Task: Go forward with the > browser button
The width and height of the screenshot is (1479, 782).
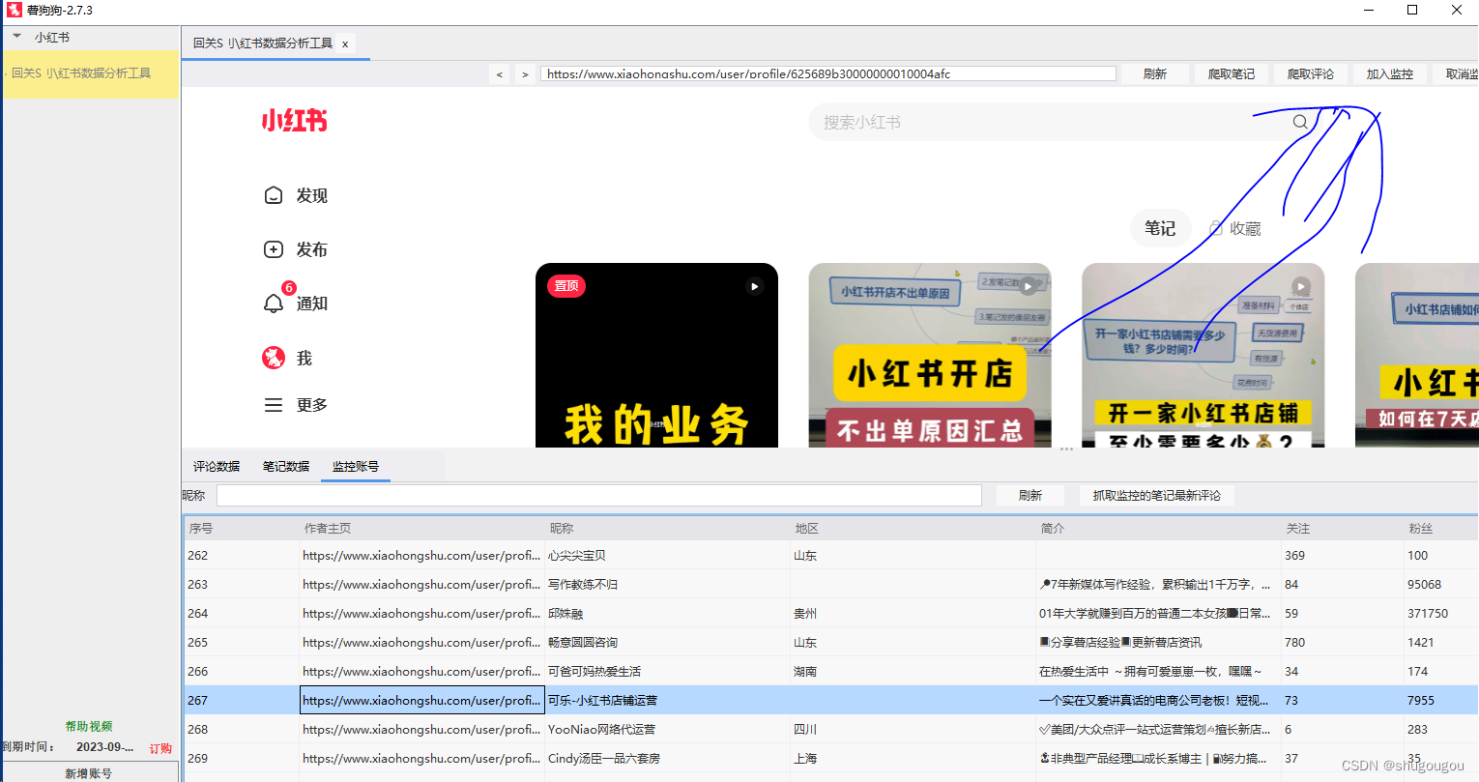Action: [x=525, y=73]
